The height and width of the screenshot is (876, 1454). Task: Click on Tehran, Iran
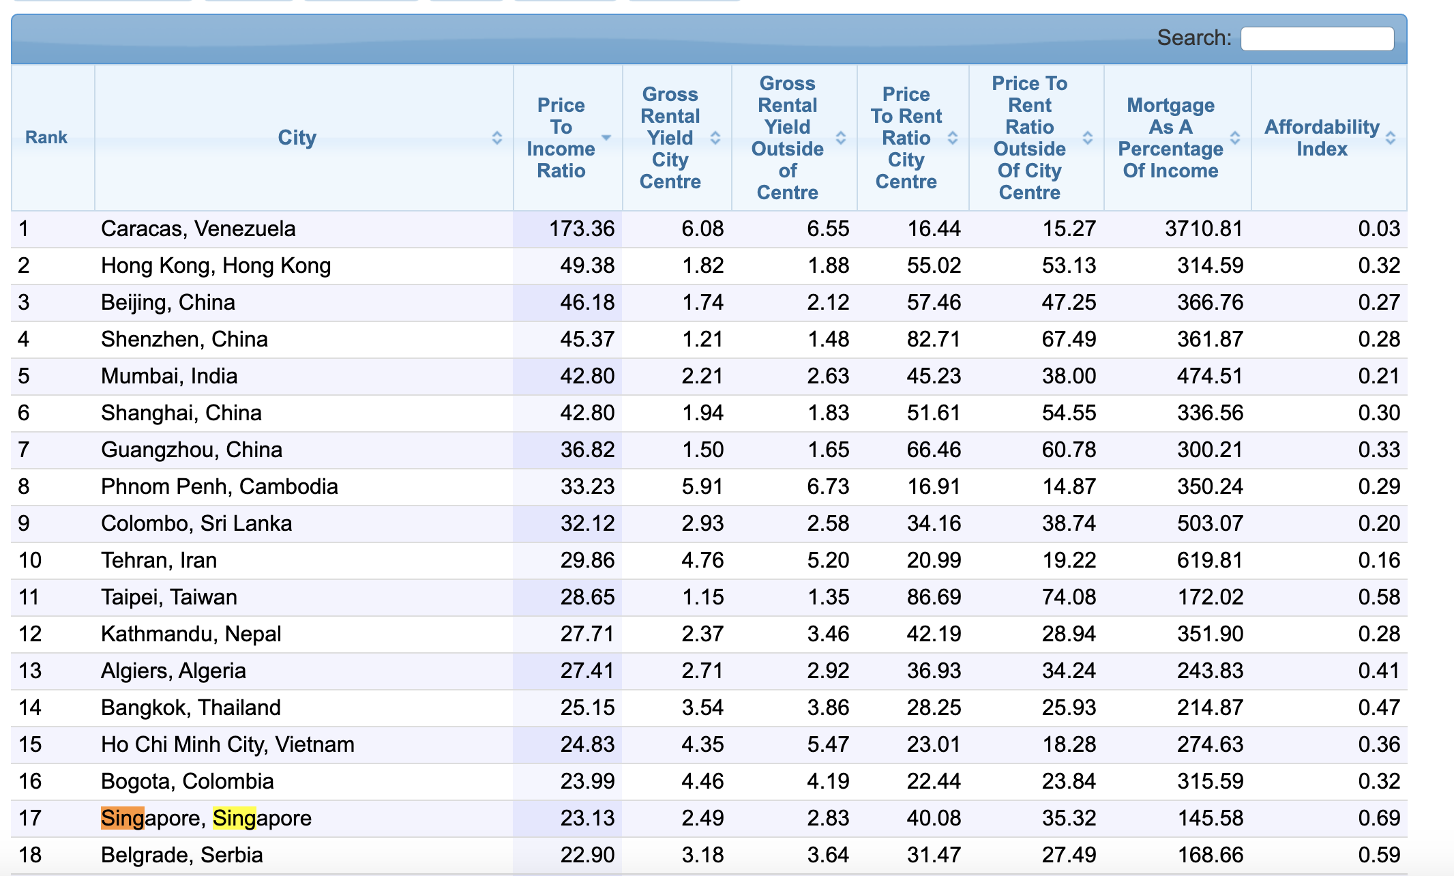[x=159, y=560]
